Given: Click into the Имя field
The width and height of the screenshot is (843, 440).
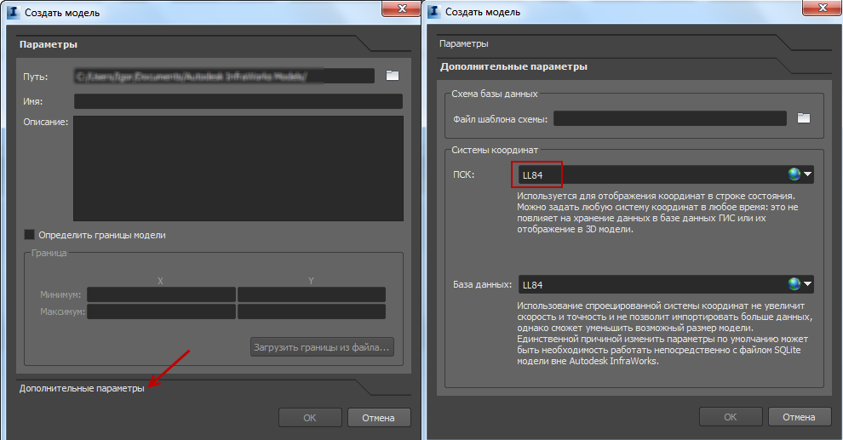Looking at the screenshot, I should (x=238, y=101).
